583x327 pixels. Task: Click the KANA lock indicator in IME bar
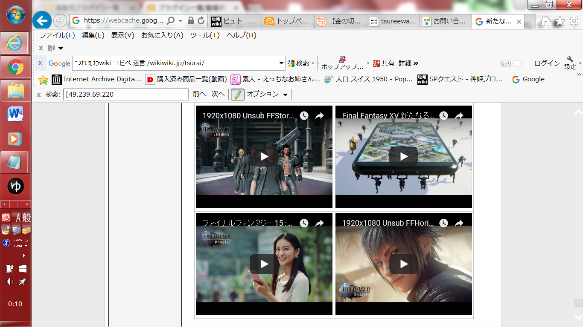[17, 246]
